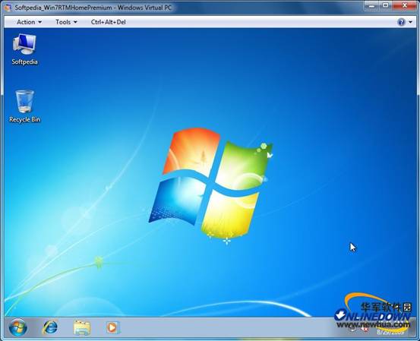The image size is (420, 341).
Task: Launch Windows Media Player from taskbar
Action: pos(112,327)
